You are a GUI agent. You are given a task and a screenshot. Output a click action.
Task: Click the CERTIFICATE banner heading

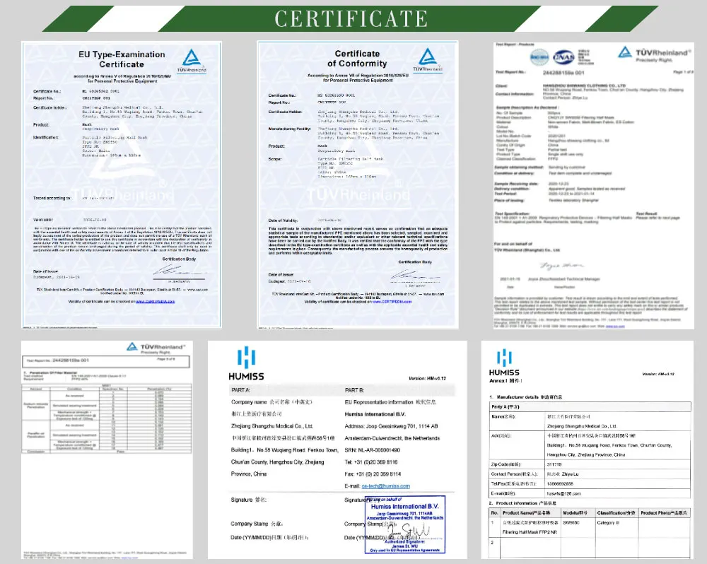click(x=351, y=19)
